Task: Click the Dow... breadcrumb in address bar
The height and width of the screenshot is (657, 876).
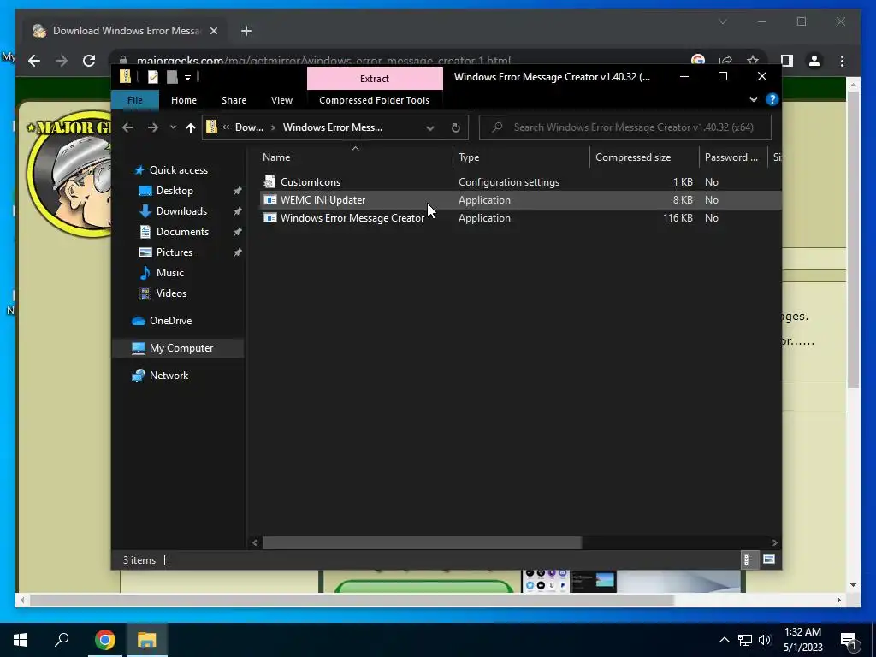Action: (249, 127)
